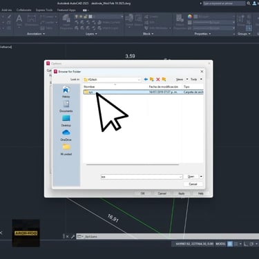259x259 pixels.
Task: Expand the Groups panel dropdown
Action: point(244,34)
